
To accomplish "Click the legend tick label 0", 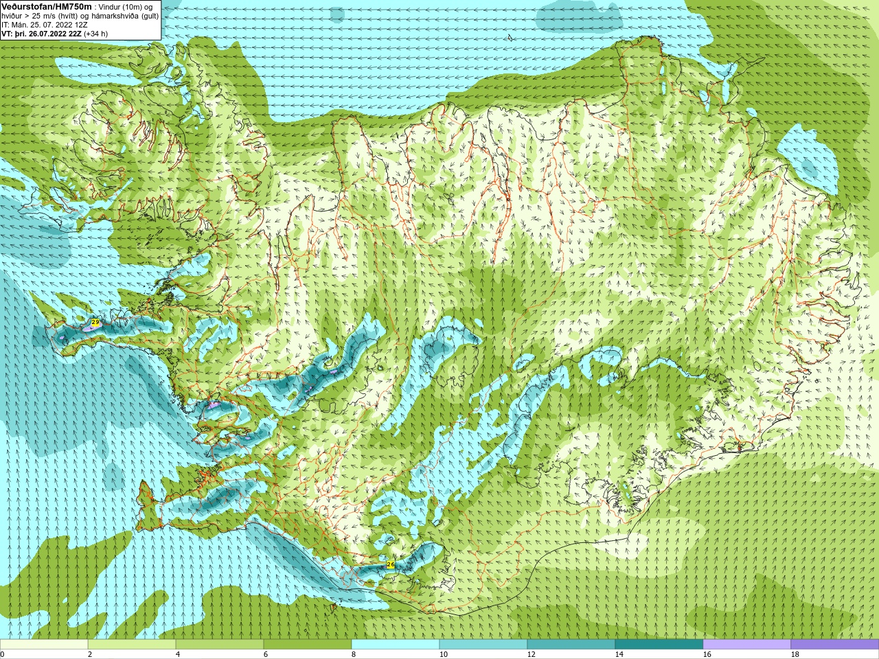I will (x=2, y=654).
